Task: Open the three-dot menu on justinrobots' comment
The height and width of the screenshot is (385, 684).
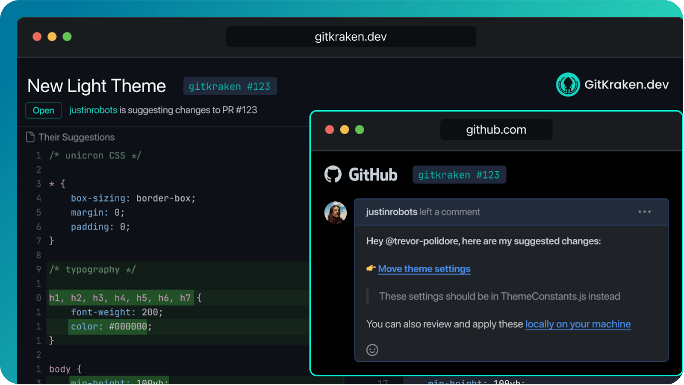Action: (644, 212)
